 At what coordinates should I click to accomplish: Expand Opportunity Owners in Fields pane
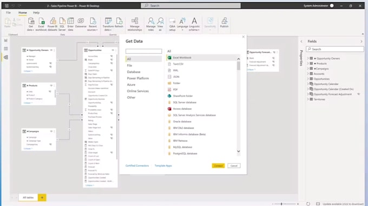pos(308,58)
